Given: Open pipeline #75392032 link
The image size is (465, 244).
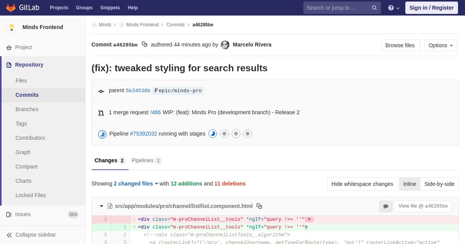Looking at the screenshot, I should click(x=143, y=134).
